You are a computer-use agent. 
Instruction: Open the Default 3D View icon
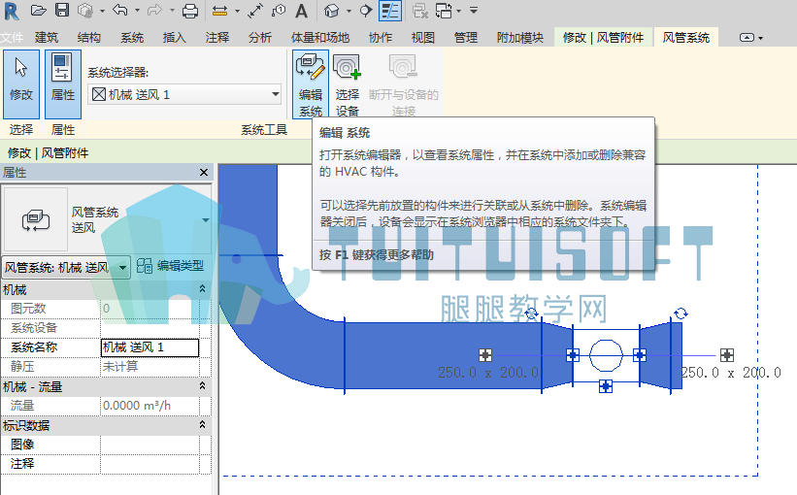click(x=331, y=11)
